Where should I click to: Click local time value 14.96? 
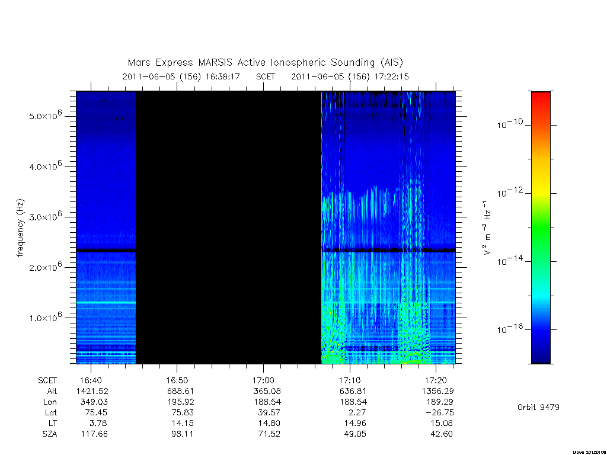coord(355,423)
